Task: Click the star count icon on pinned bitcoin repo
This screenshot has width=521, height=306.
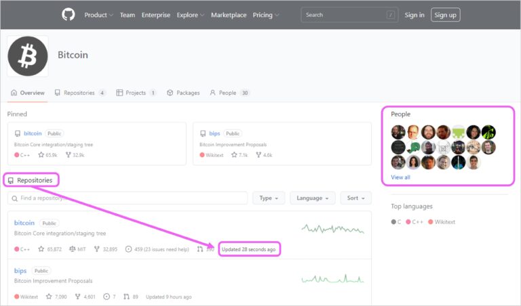Action: click(x=41, y=155)
